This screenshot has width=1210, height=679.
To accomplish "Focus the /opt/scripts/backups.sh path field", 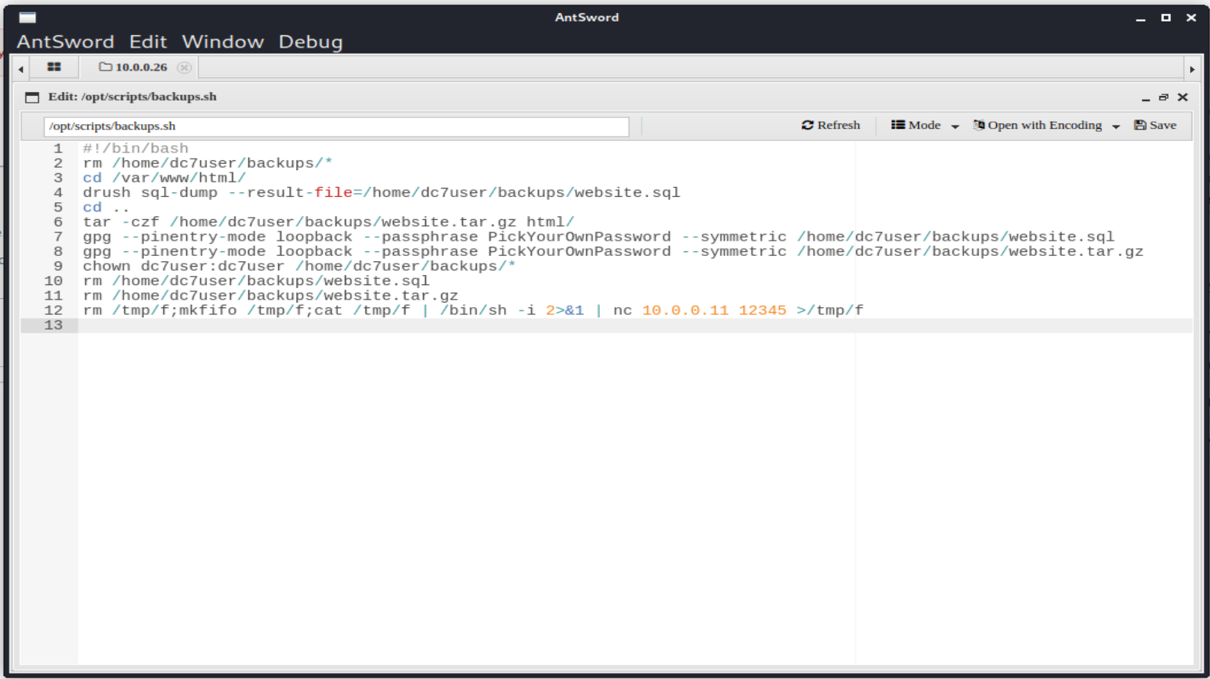I will click(336, 126).
